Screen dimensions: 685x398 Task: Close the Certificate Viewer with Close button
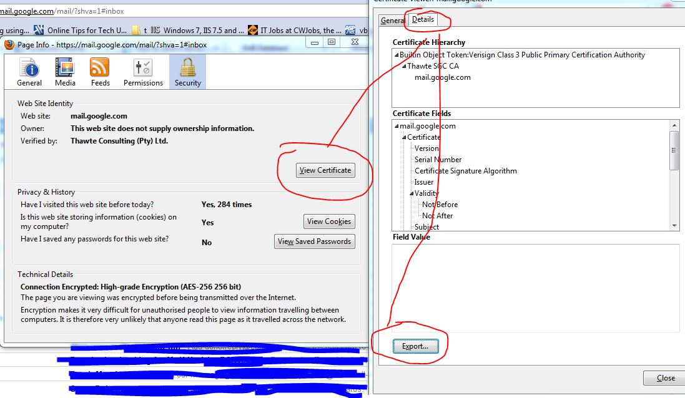tap(665, 378)
